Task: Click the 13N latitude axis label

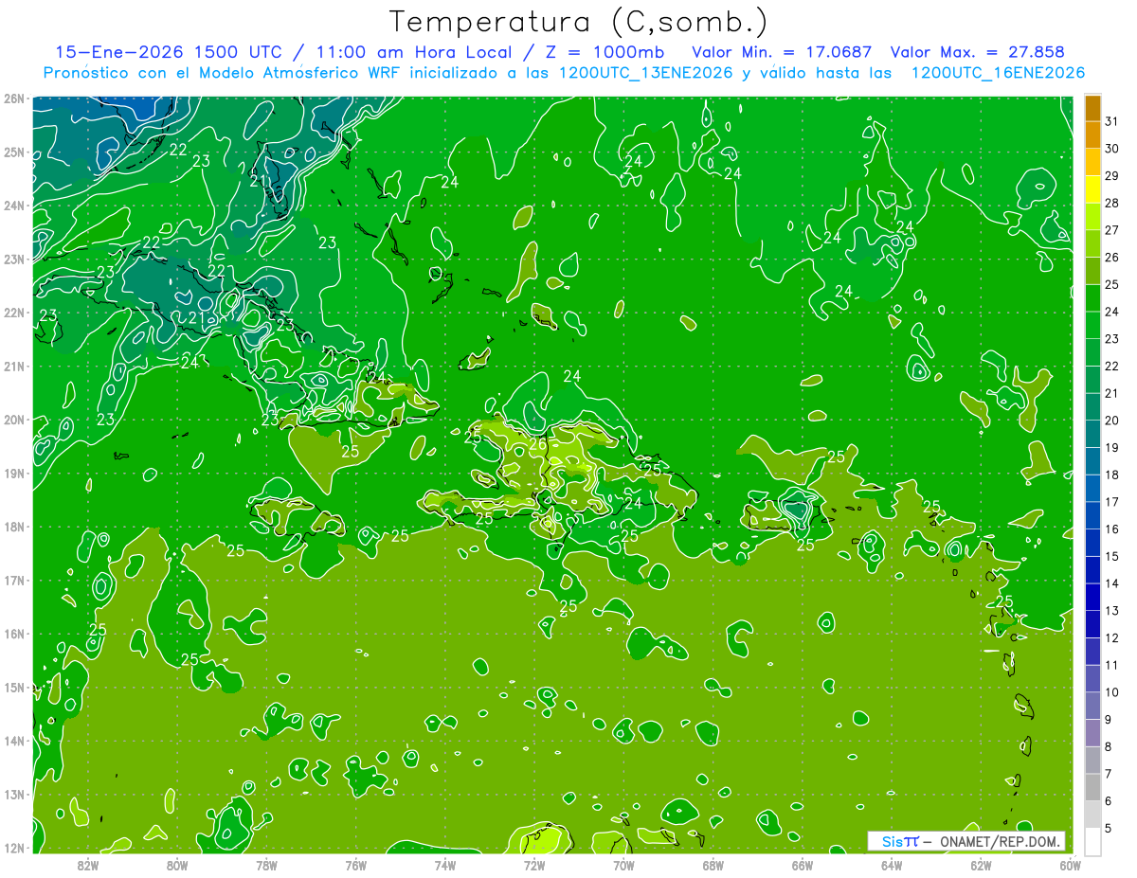Action: [x=14, y=795]
